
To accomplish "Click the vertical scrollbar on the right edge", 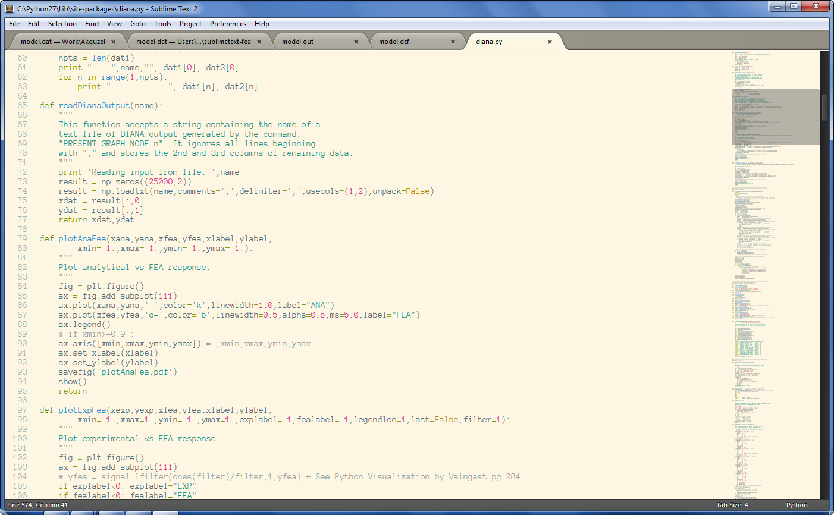I will point(824,107).
